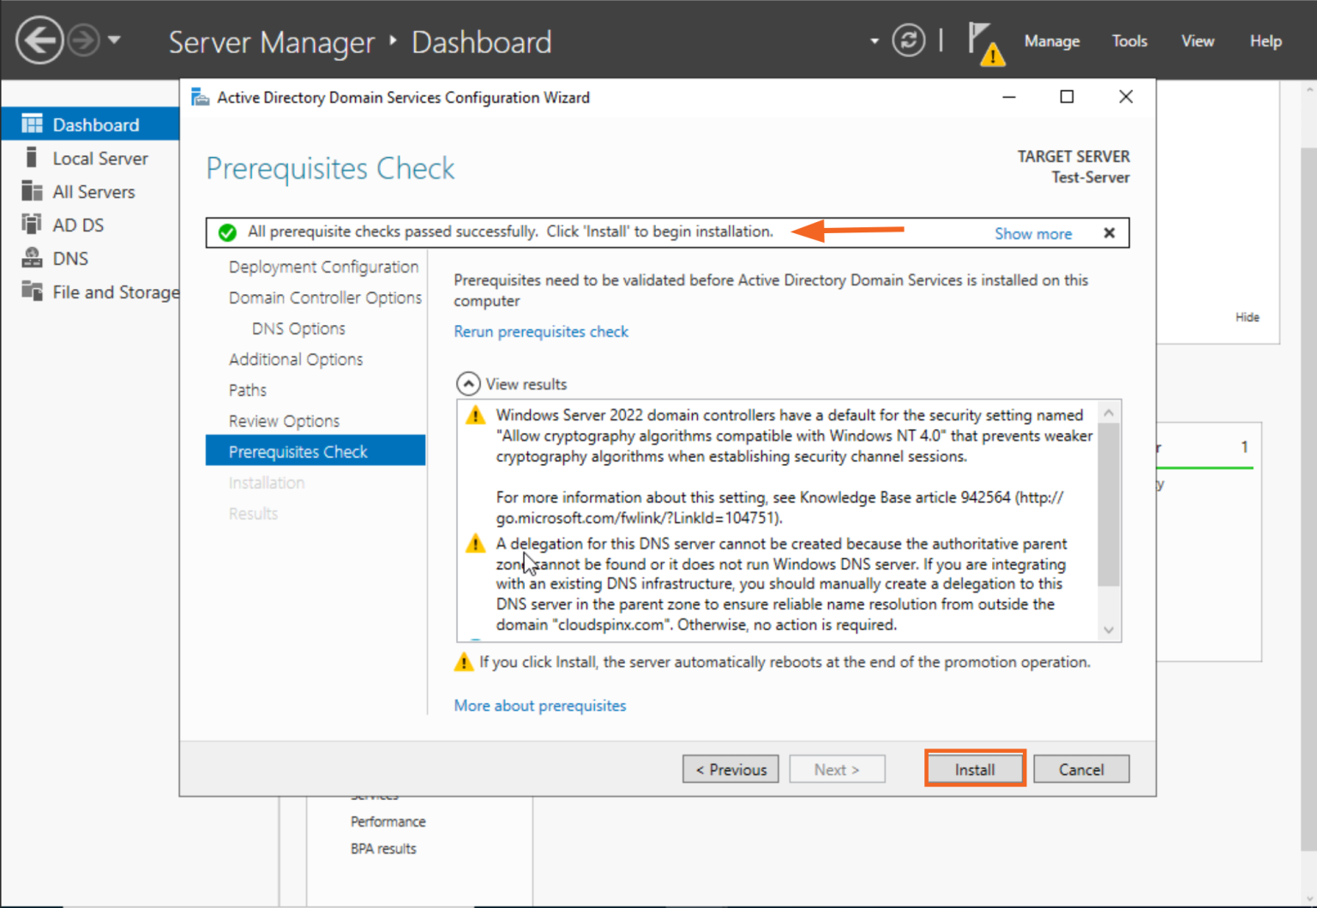Select AD DS in the sidebar
1317x908 pixels.
point(77,224)
